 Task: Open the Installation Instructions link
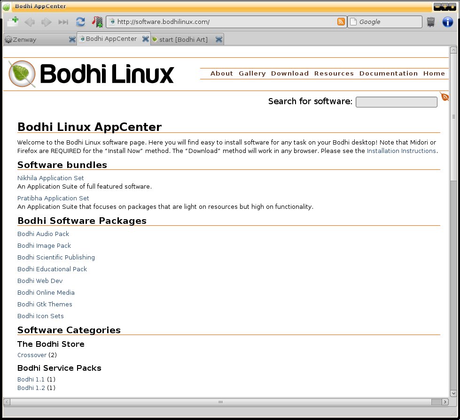401,151
